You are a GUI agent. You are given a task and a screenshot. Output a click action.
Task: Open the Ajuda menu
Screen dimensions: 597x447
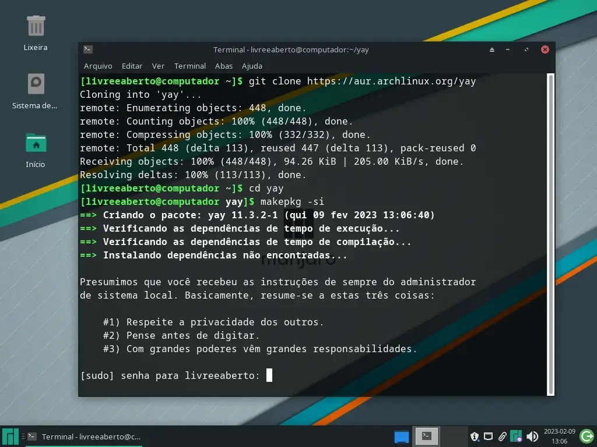(x=252, y=66)
